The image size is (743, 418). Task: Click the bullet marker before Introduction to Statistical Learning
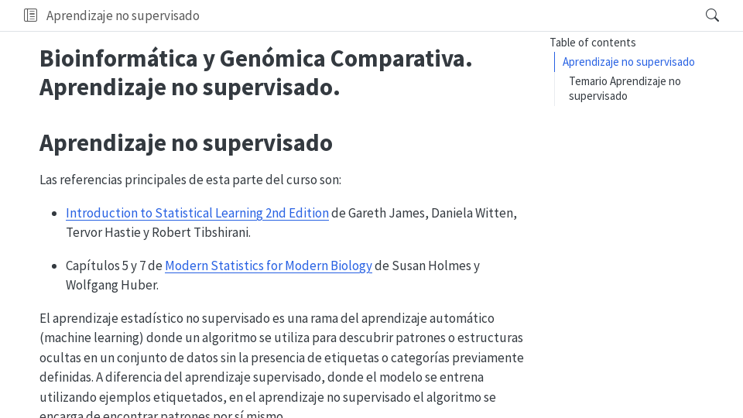pos(54,214)
